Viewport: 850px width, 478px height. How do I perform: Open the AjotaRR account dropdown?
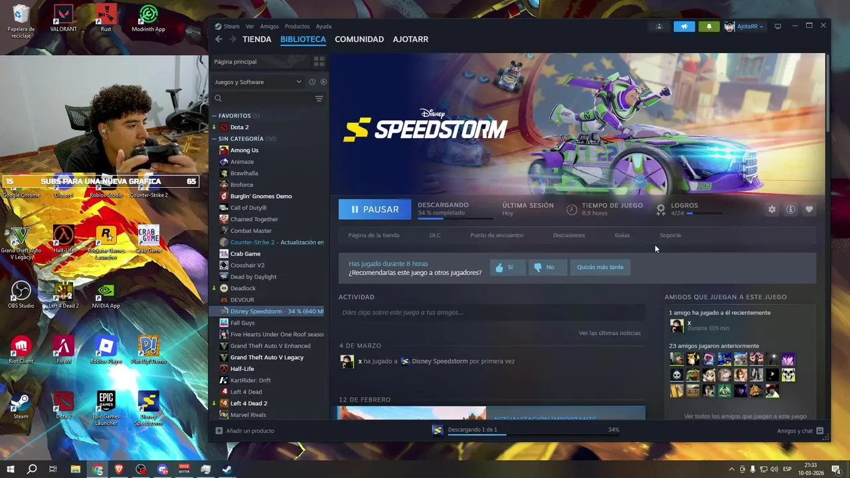click(744, 27)
